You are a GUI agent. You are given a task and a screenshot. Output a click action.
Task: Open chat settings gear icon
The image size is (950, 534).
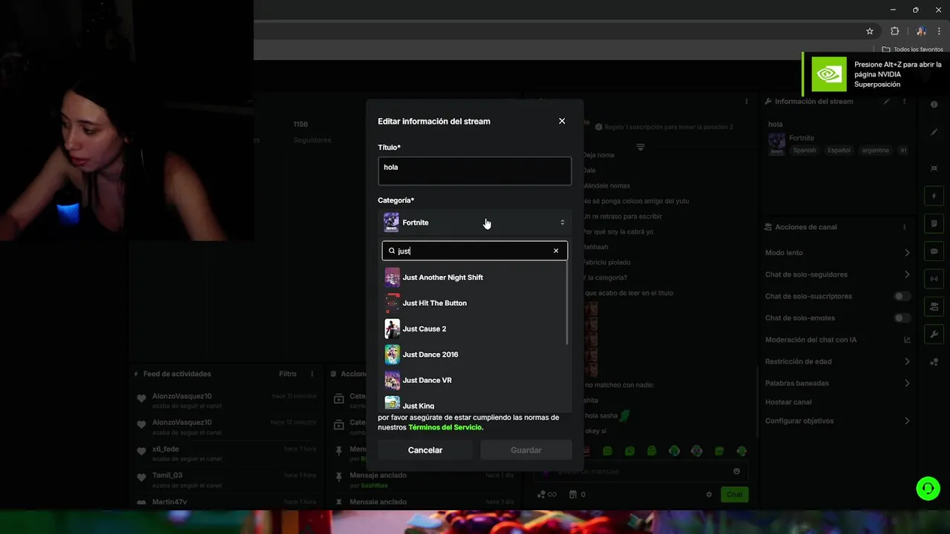(709, 495)
